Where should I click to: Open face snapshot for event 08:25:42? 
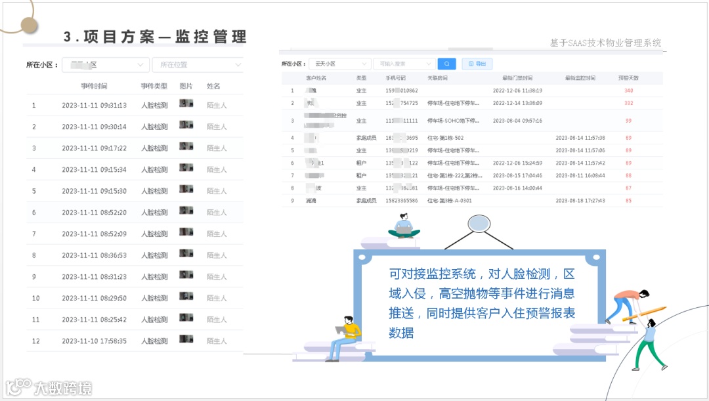pos(186,318)
